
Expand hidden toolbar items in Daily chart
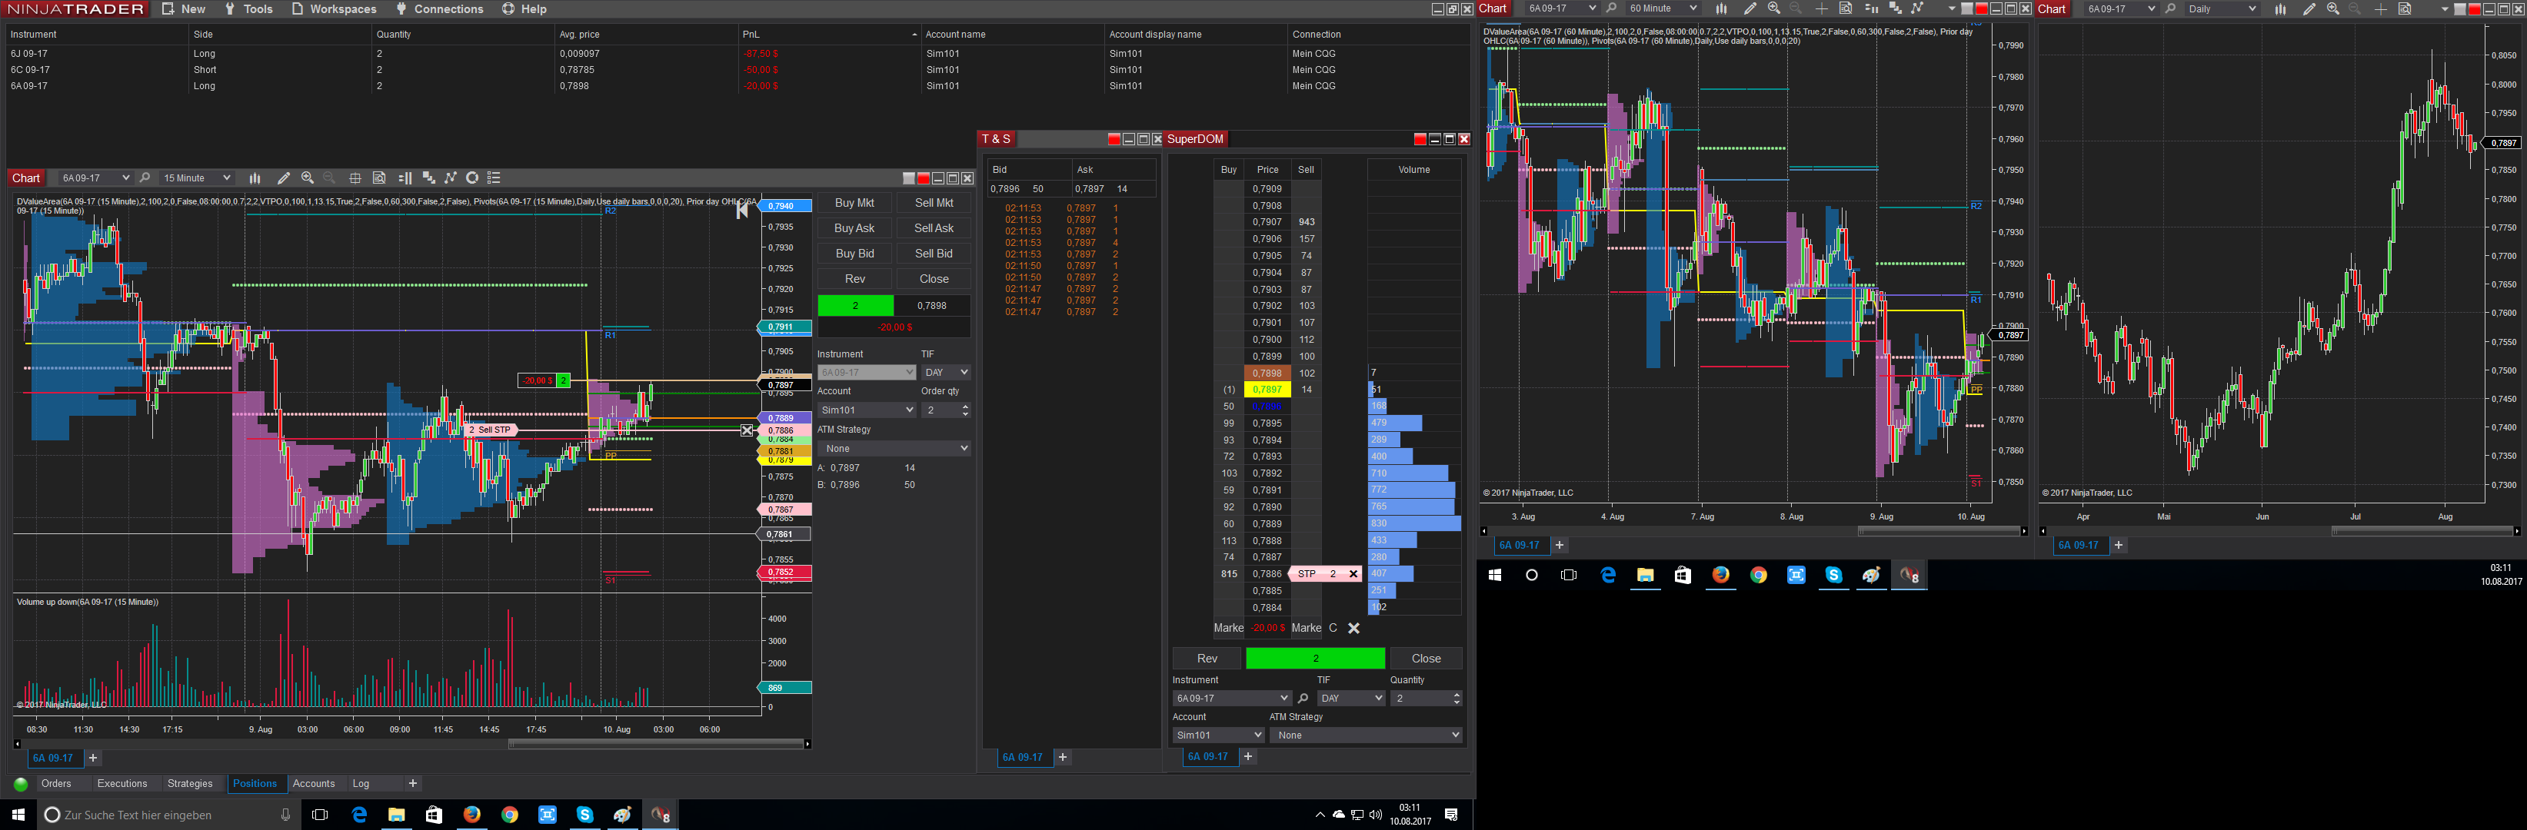(x=2444, y=8)
